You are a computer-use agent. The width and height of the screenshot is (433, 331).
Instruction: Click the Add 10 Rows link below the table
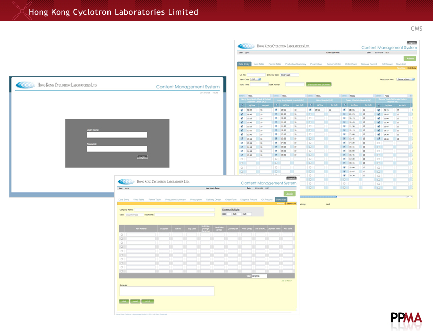[287, 281]
